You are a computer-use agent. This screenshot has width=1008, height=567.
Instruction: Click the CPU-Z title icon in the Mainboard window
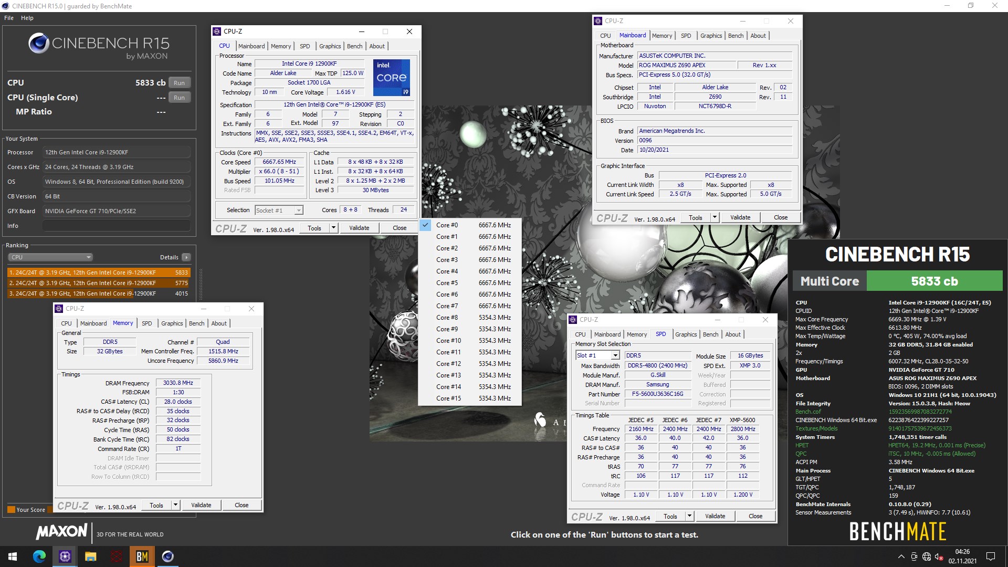click(x=598, y=21)
